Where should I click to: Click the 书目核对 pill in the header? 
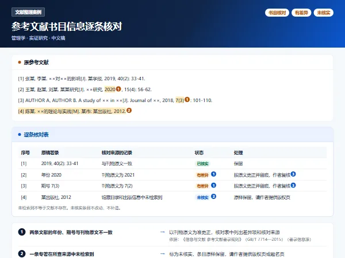click(x=277, y=13)
